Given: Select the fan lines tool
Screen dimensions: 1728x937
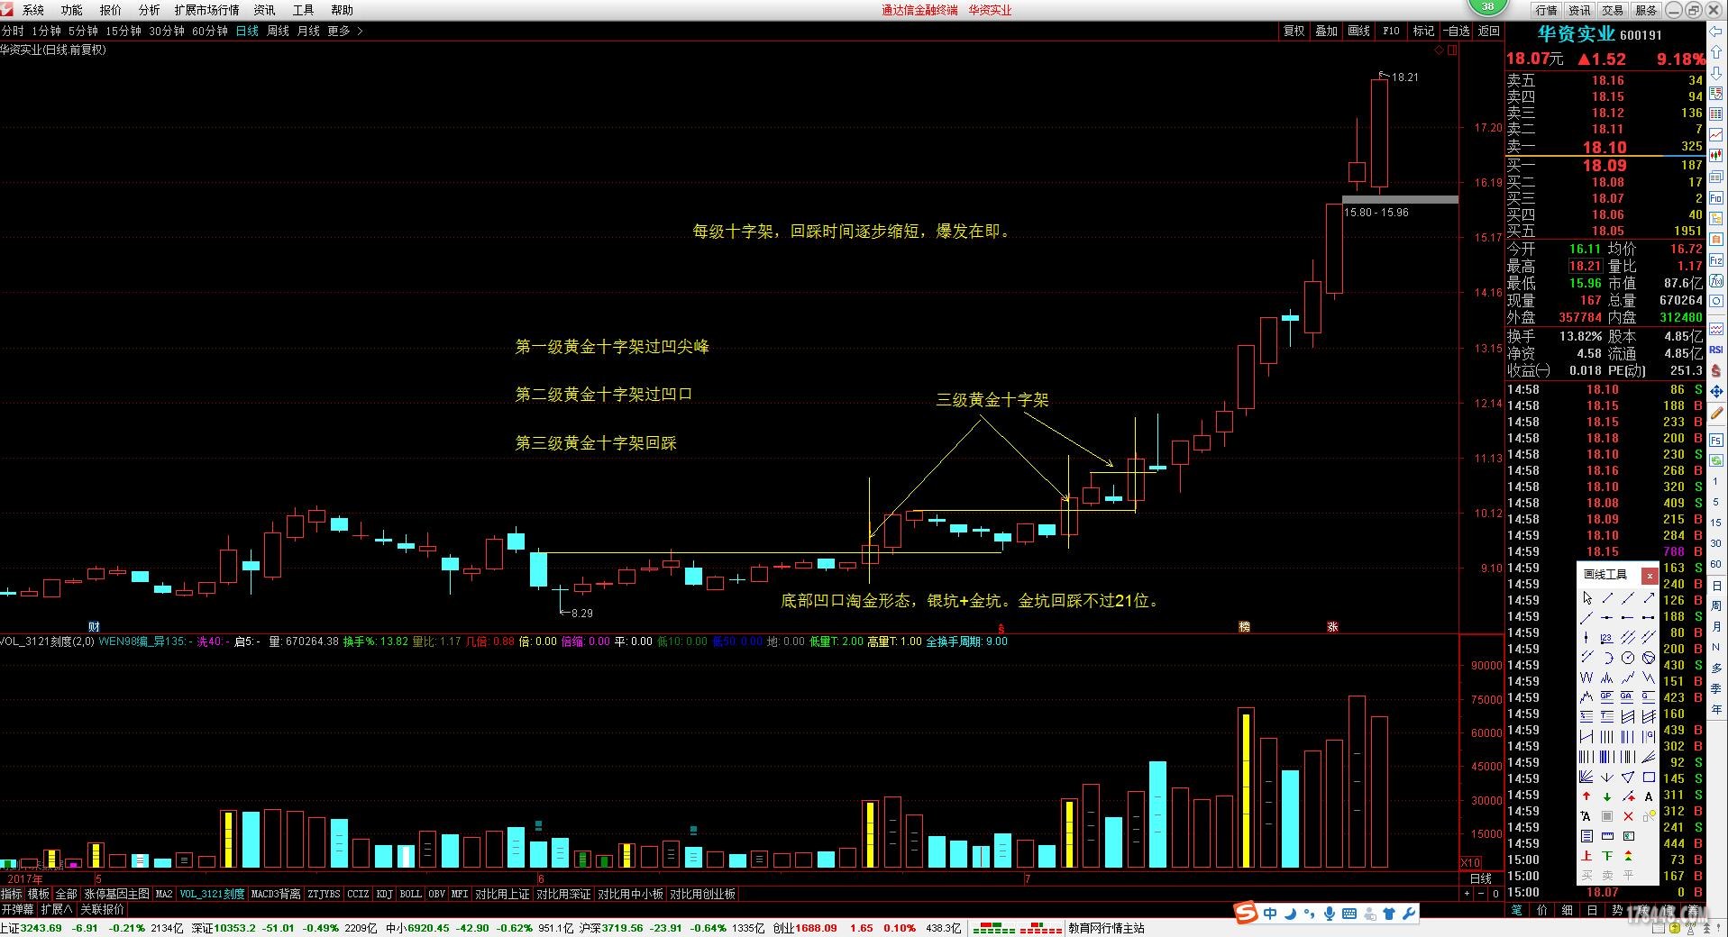Looking at the screenshot, I should click(x=1587, y=778).
